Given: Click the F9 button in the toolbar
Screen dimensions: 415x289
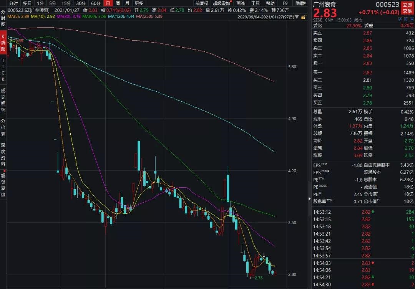Looking at the screenshot, I should point(285,3).
